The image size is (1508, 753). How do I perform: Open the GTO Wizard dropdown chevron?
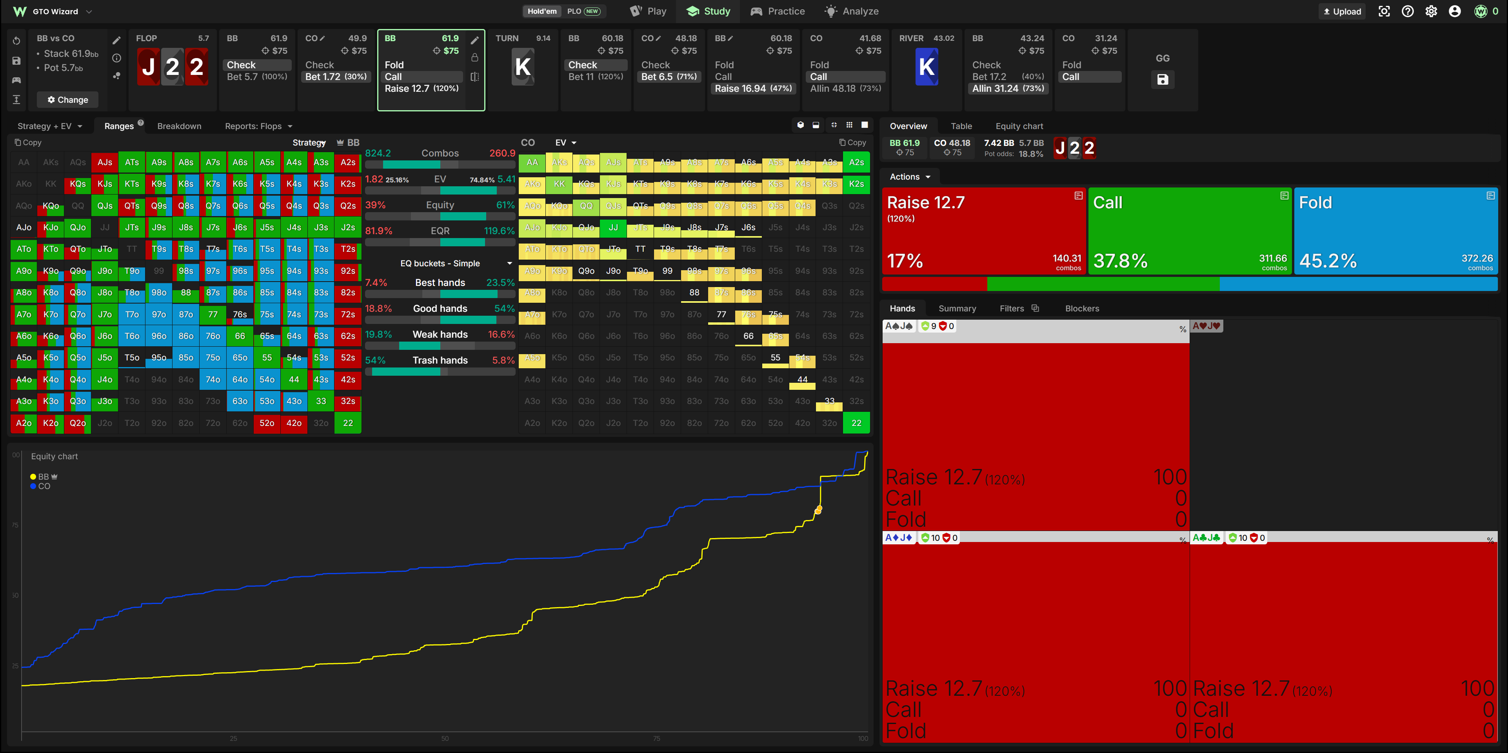pyautogui.click(x=89, y=11)
